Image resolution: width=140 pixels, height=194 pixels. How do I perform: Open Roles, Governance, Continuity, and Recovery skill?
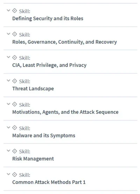pos(65,42)
